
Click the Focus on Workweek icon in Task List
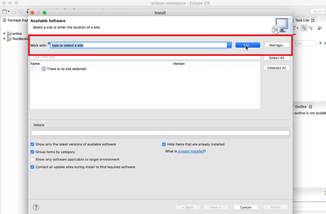(320, 28)
